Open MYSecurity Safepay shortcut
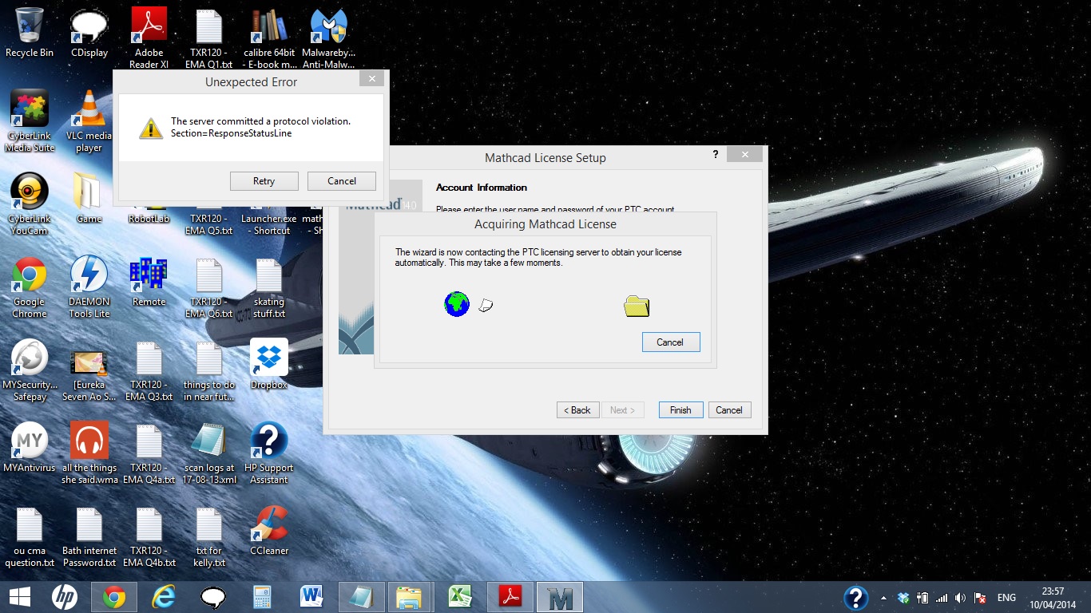1091x613 pixels. (x=30, y=370)
